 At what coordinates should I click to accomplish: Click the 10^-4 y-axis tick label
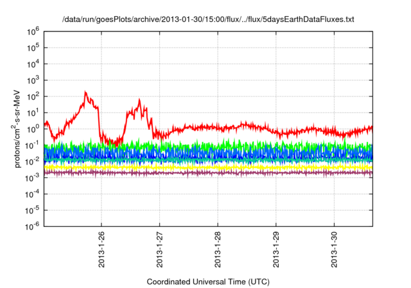point(33,194)
